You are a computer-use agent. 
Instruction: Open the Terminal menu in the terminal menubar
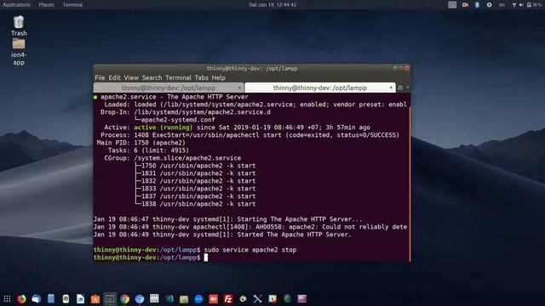click(x=178, y=77)
